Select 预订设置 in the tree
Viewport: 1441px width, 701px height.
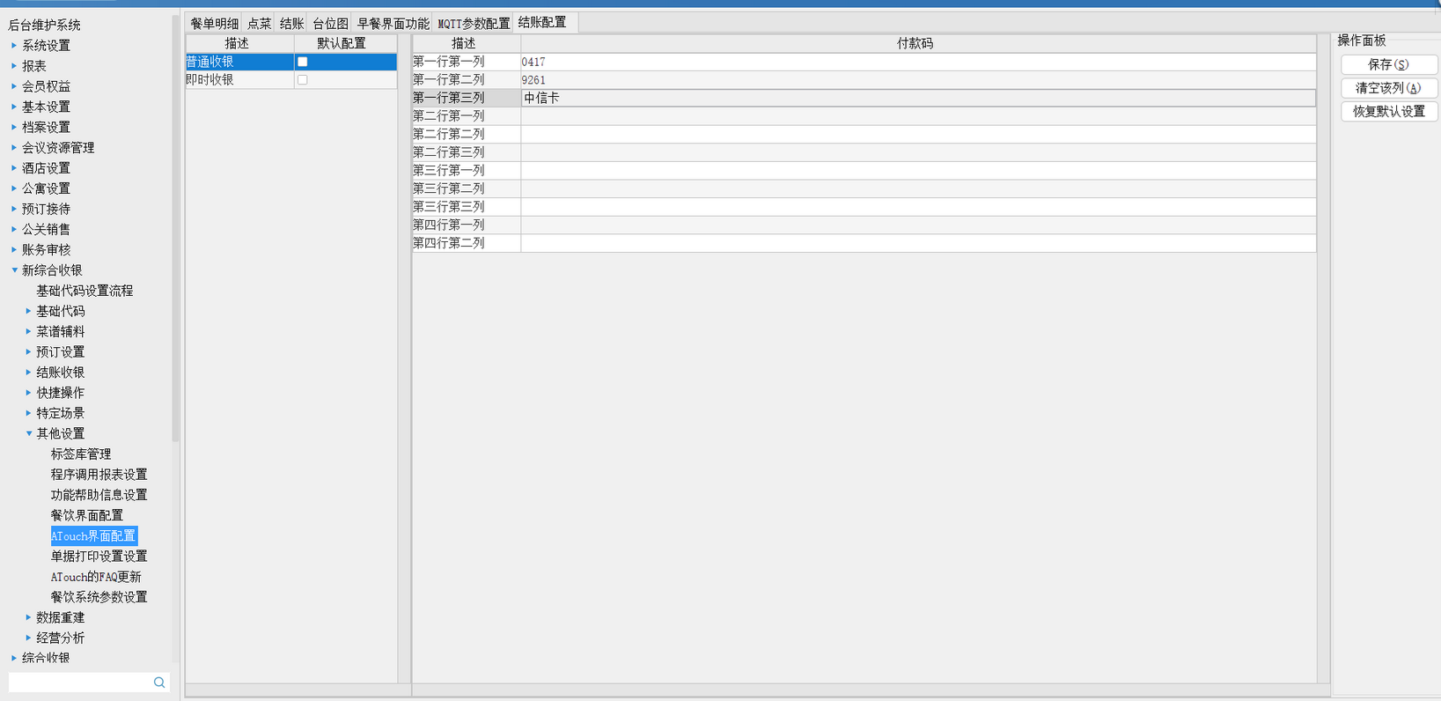[x=61, y=351]
